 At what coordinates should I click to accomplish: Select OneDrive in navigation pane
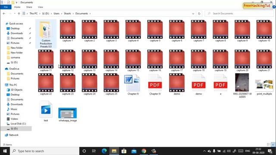[x=14, y=69]
